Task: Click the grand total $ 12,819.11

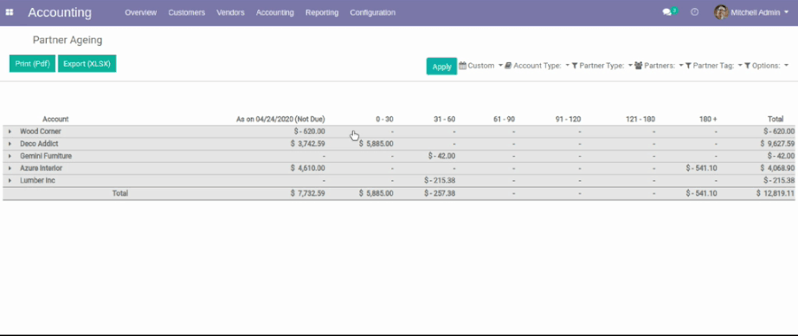Action: 775,193
